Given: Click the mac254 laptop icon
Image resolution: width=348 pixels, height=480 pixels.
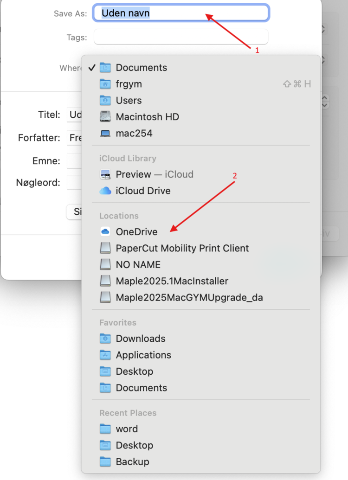Looking at the screenshot, I should coord(105,134).
